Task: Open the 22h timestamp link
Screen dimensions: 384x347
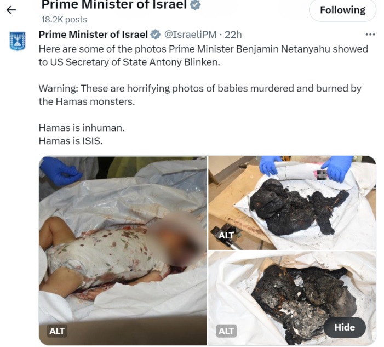Action: 233,35
